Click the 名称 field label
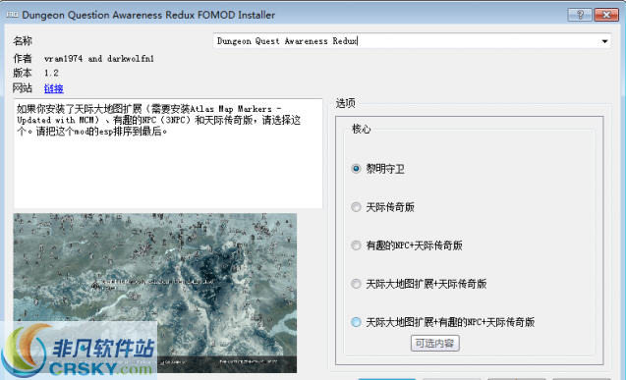 pos(23,40)
